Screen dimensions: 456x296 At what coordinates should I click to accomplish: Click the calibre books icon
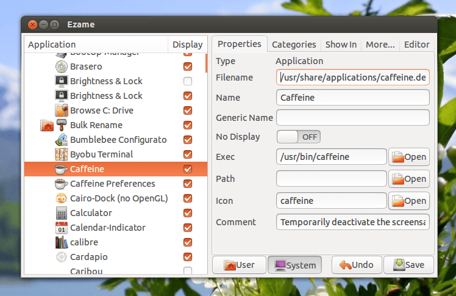coord(61,242)
